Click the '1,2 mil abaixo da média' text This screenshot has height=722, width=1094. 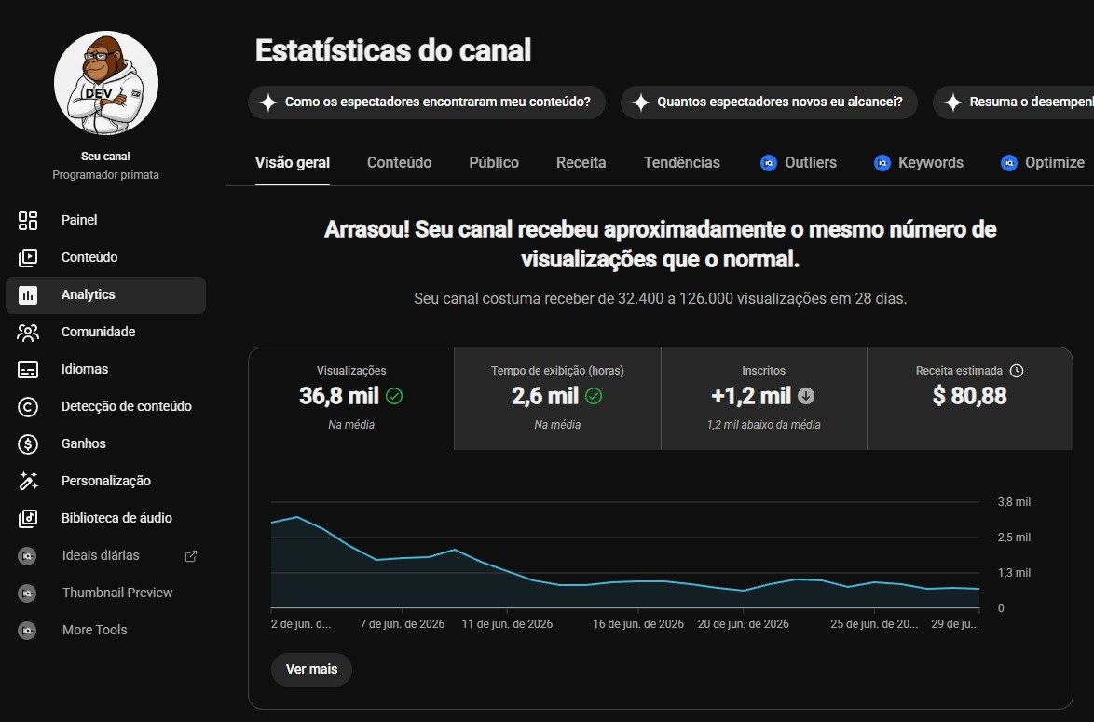click(x=763, y=425)
